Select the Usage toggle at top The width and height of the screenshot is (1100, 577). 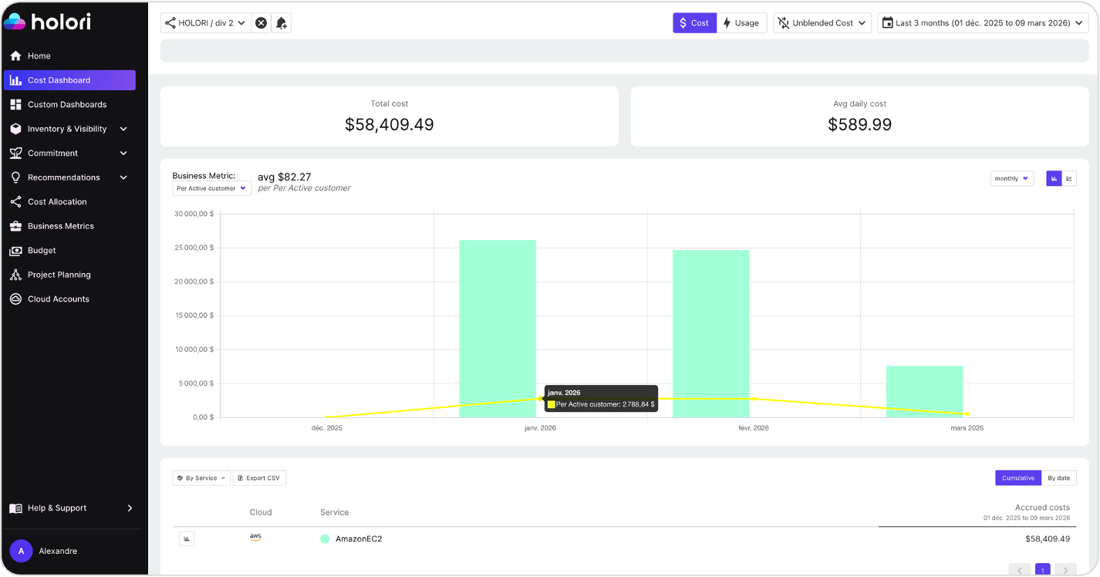(741, 22)
